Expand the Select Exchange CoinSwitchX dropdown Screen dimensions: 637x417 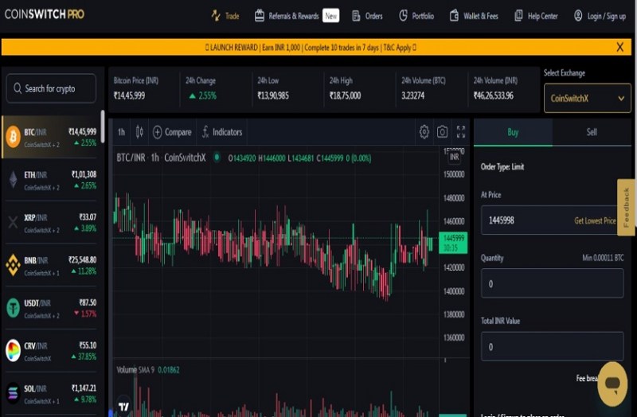[587, 98]
